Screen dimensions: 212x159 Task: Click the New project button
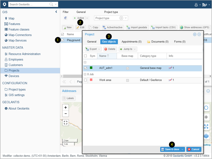pos(68,27)
